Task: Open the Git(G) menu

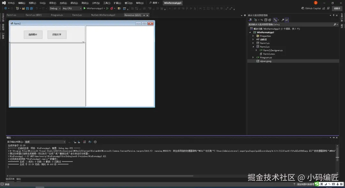Action: (42, 3)
